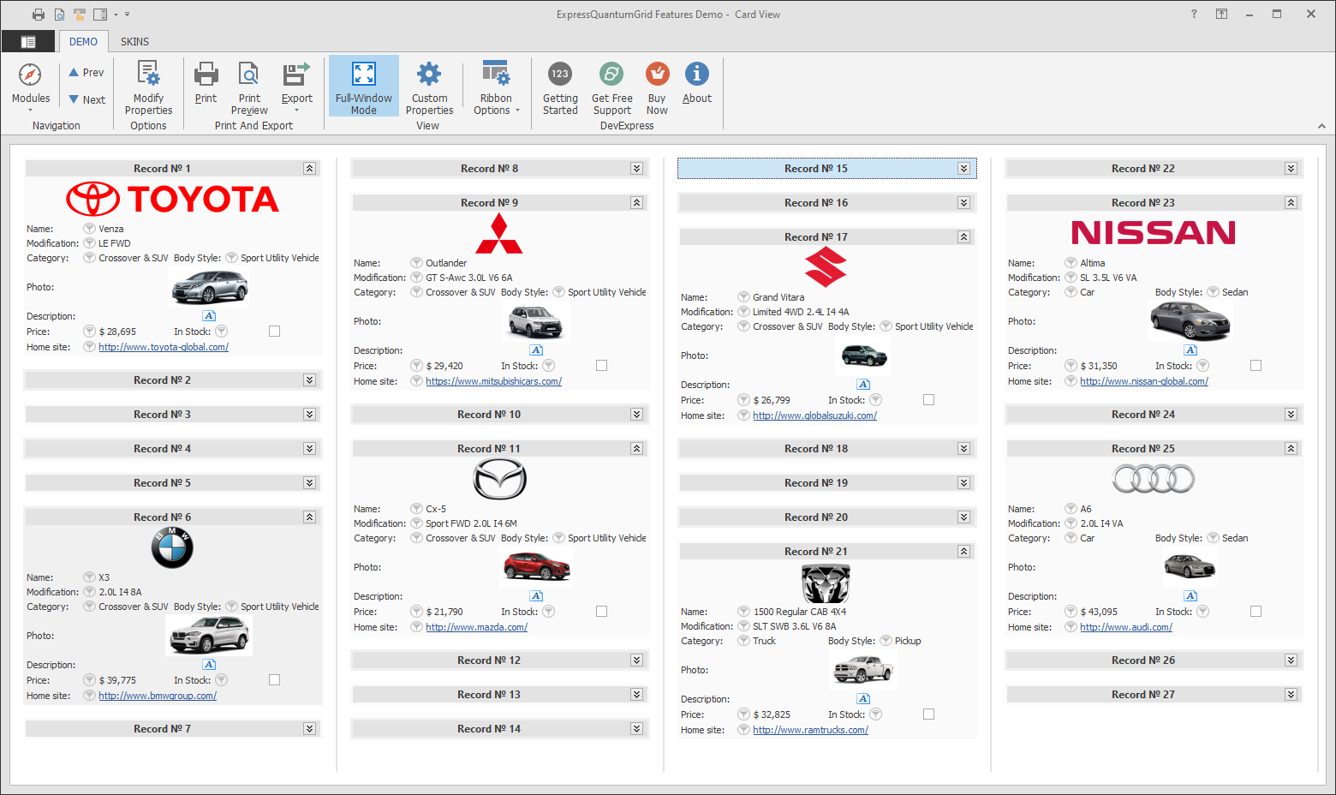This screenshot has width=1336, height=795.
Task: Open Modify Properties options
Action: tap(148, 87)
